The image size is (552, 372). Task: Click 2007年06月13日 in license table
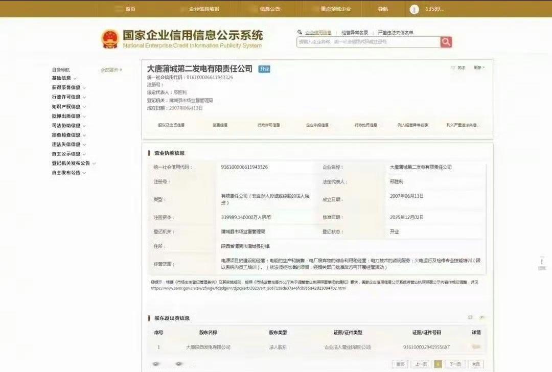tap(407, 196)
